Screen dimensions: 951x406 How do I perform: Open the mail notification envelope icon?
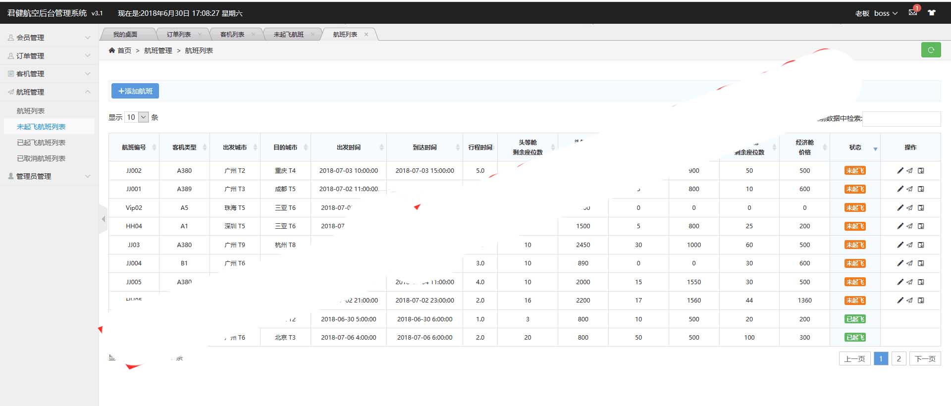tap(913, 12)
